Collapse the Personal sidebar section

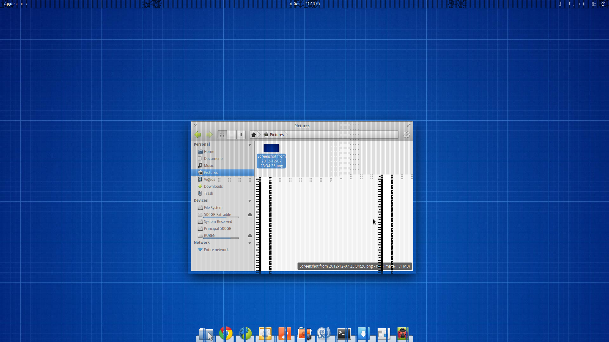tap(250, 145)
